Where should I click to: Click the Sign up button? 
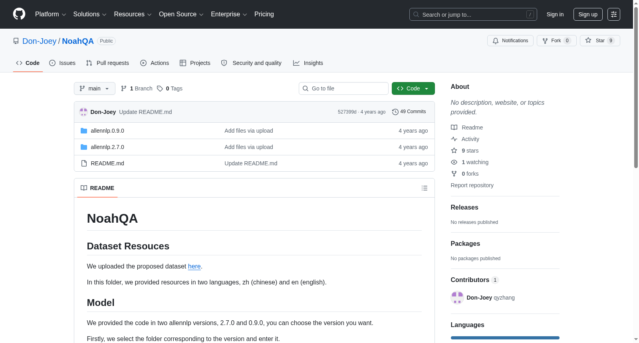pos(588,14)
